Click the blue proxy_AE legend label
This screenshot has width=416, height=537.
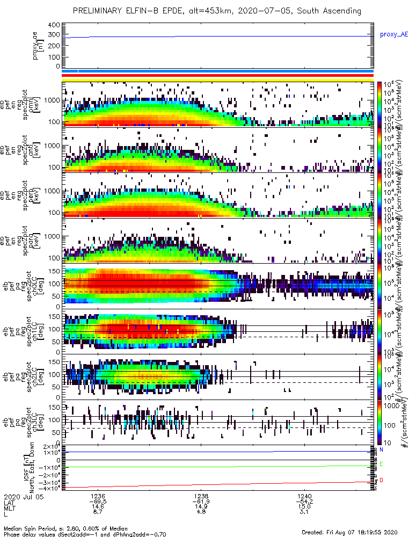tap(394, 34)
